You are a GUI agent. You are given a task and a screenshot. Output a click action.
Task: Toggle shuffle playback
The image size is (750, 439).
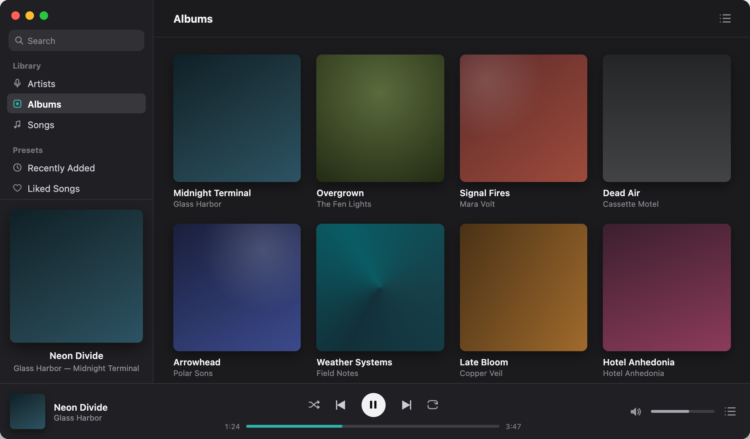314,405
